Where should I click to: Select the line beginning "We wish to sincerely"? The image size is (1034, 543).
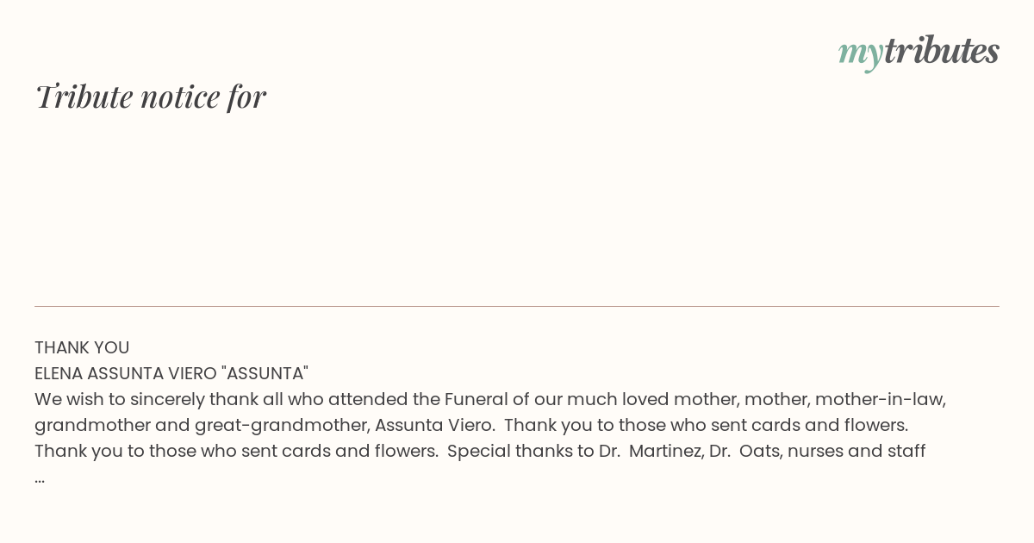(490, 399)
